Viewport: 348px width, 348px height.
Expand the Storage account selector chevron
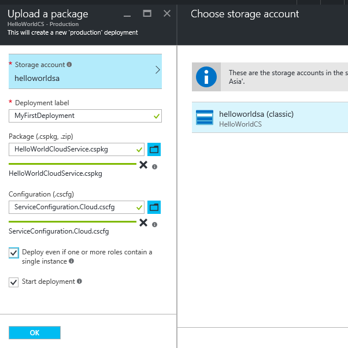(x=158, y=70)
